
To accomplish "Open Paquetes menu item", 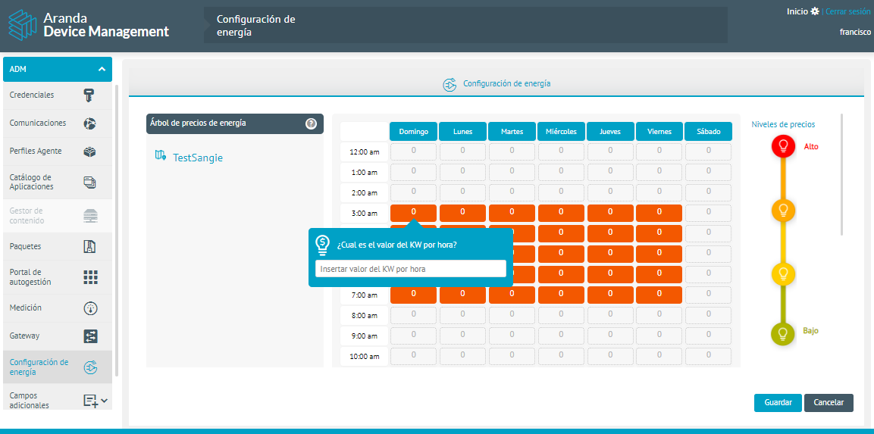I will (58, 246).
